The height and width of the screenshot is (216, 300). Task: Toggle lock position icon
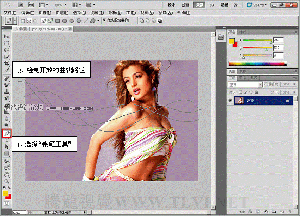point(251,92)
